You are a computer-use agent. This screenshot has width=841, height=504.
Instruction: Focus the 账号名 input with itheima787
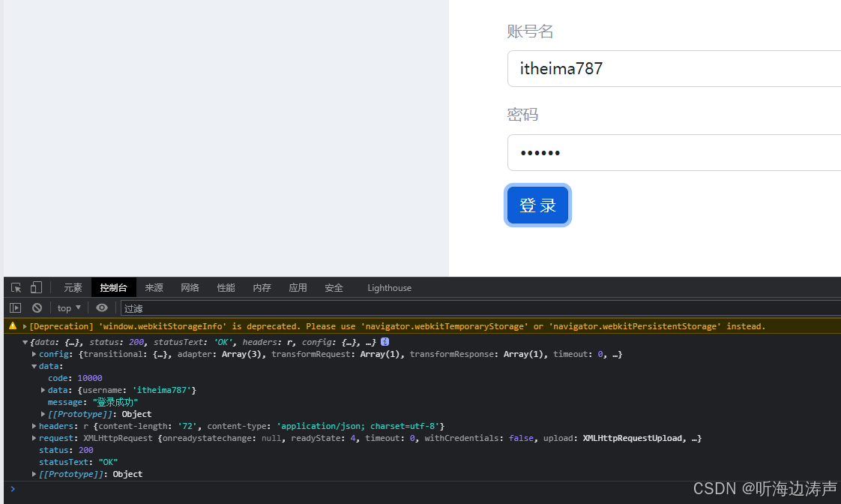click(x=674, y=69)
